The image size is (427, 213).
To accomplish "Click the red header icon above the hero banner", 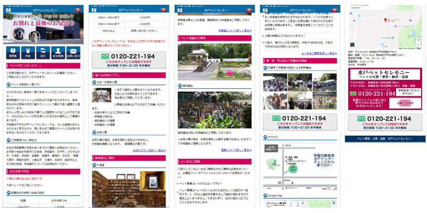I will 78,10.
